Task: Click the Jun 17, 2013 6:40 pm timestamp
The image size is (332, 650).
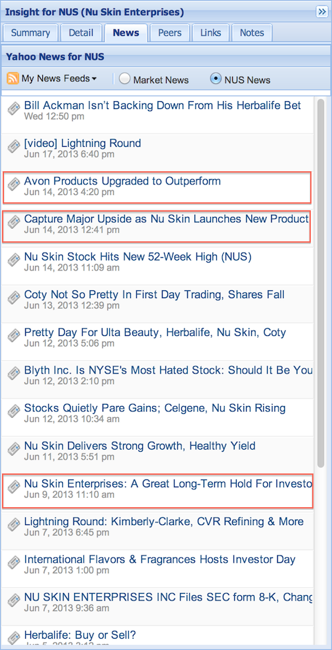Action: click(69, 155)
